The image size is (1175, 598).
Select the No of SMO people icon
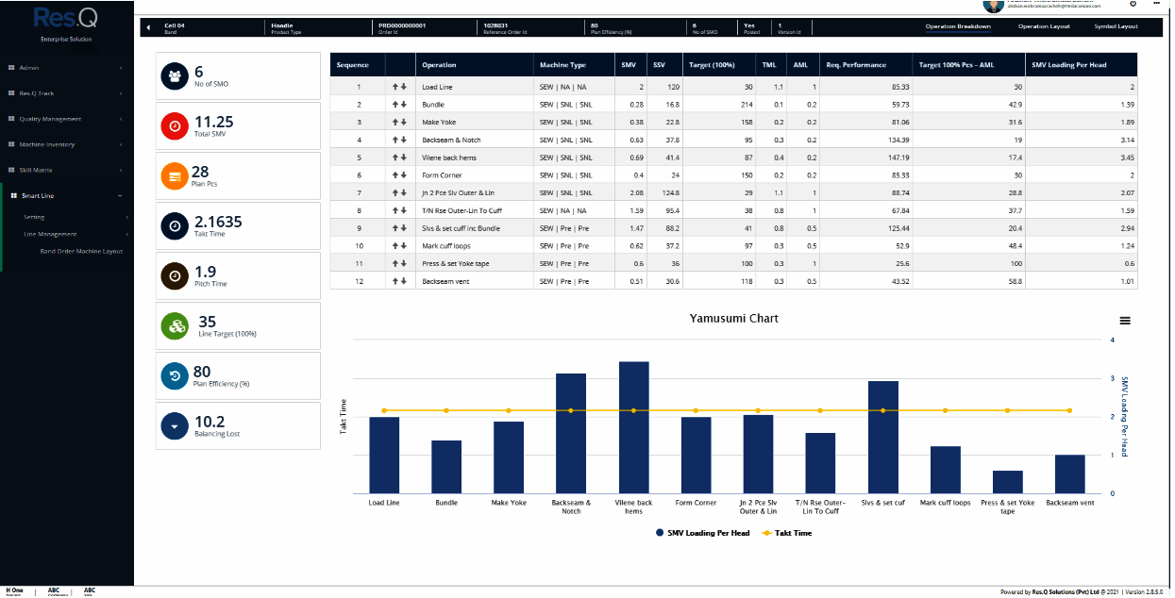(174, 75)
